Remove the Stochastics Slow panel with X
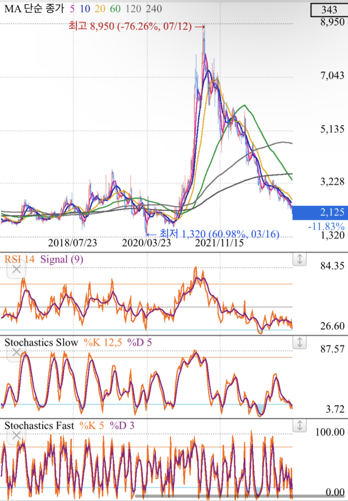 point(16,352)
